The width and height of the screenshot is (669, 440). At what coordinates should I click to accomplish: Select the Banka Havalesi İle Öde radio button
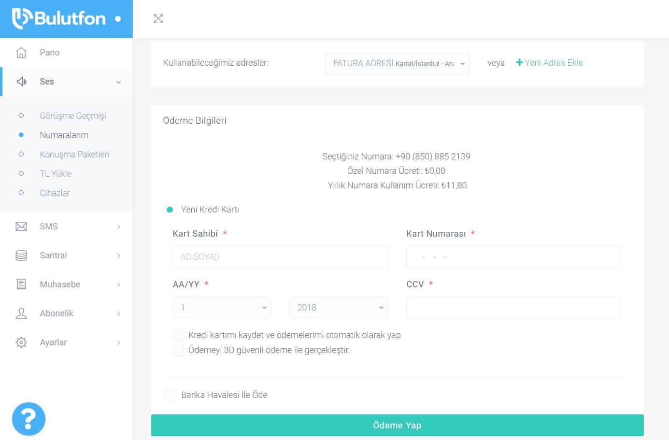[170, 395]
